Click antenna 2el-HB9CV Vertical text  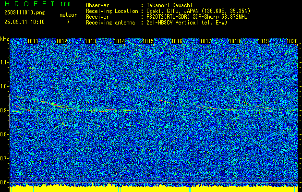187,23
